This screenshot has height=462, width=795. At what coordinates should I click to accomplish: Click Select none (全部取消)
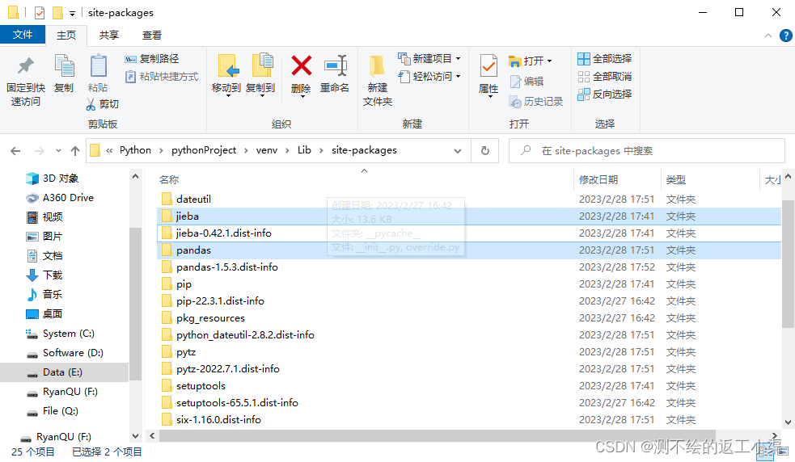(604, 77)
